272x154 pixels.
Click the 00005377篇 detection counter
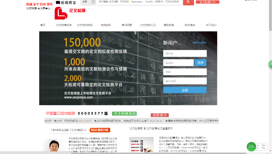coord(93,114)
